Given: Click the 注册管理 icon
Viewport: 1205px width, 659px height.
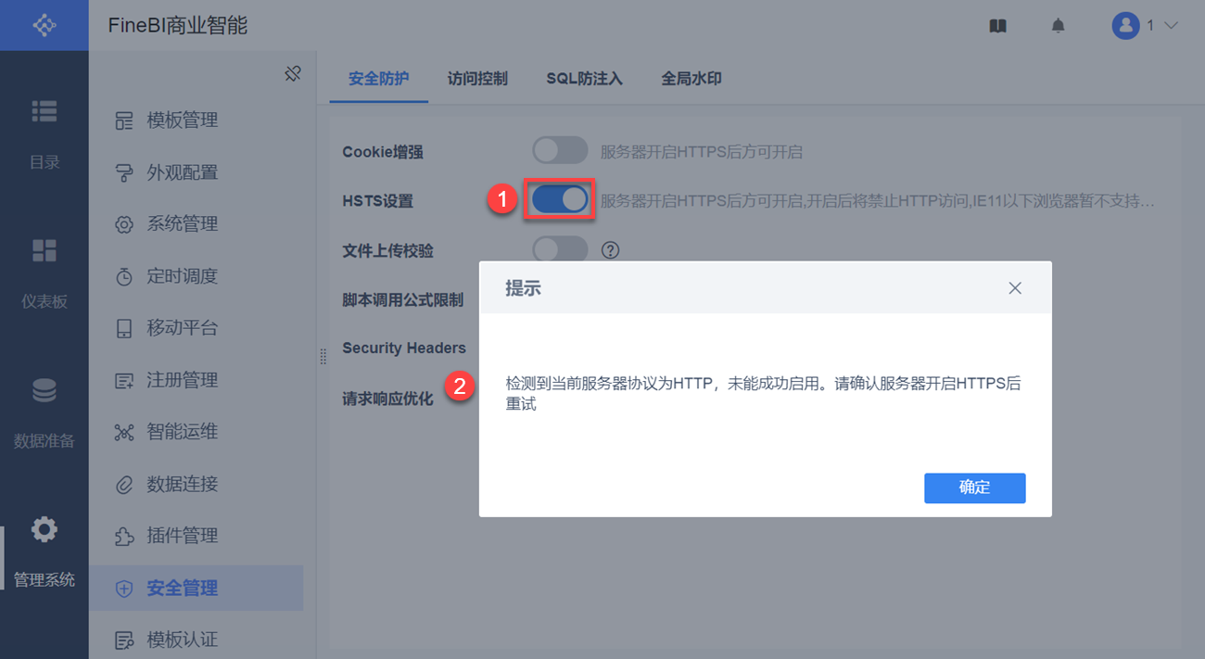Looking at the screenshot, I should (123, 380).
